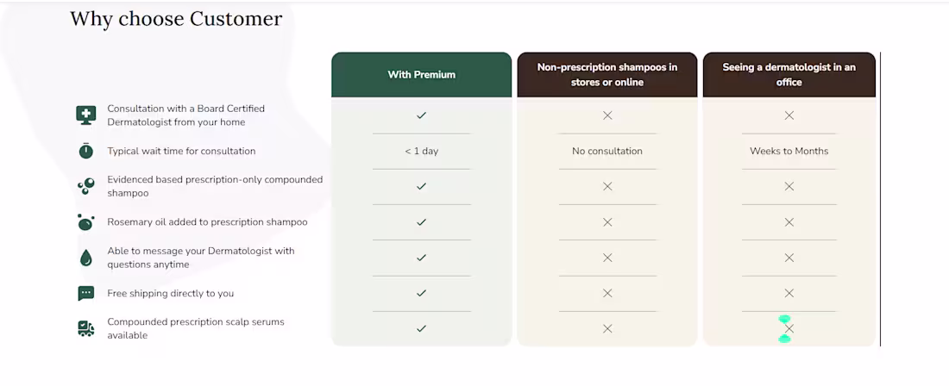Select Non-prescription shampoos in stores header
The height and width of the screenshot is (386, 949).
pyautogui.click(x=607, y=75)
